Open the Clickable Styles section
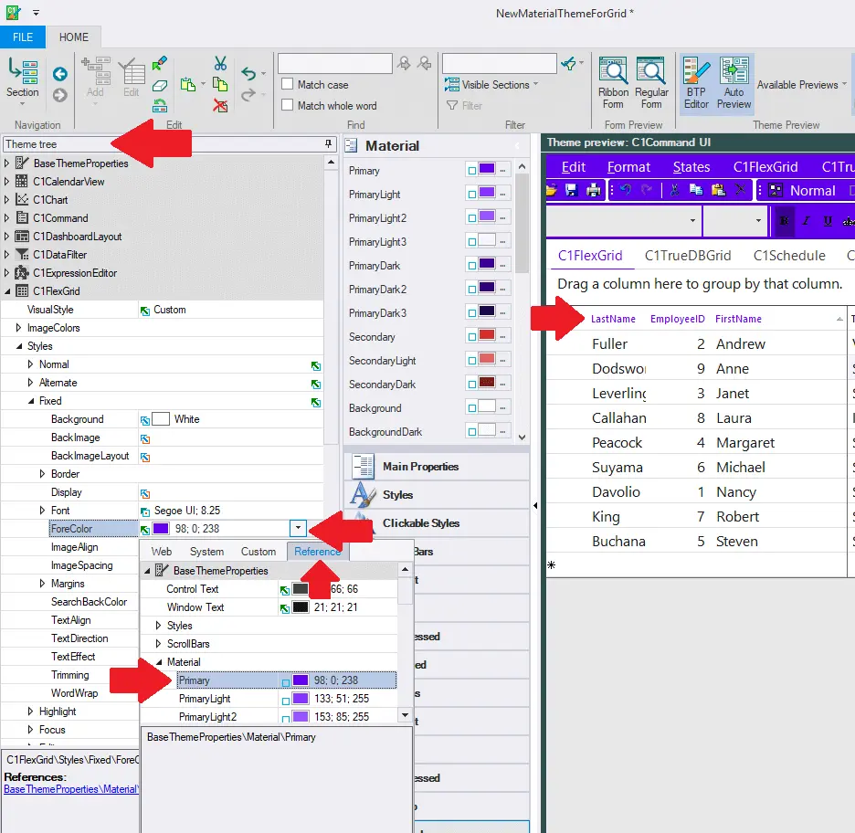The image size is (855, 833). (x=437, y=523)
